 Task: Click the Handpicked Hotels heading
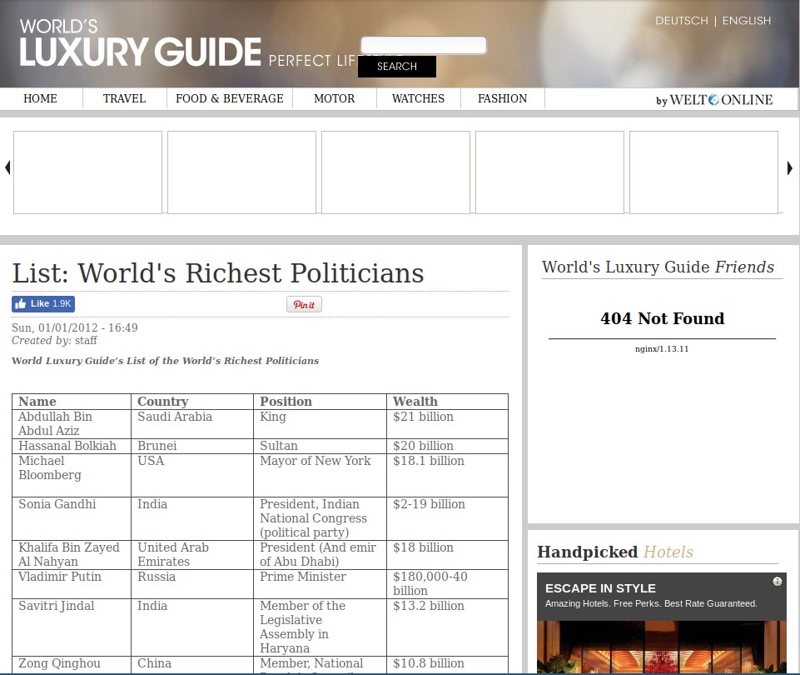(615, 552)
